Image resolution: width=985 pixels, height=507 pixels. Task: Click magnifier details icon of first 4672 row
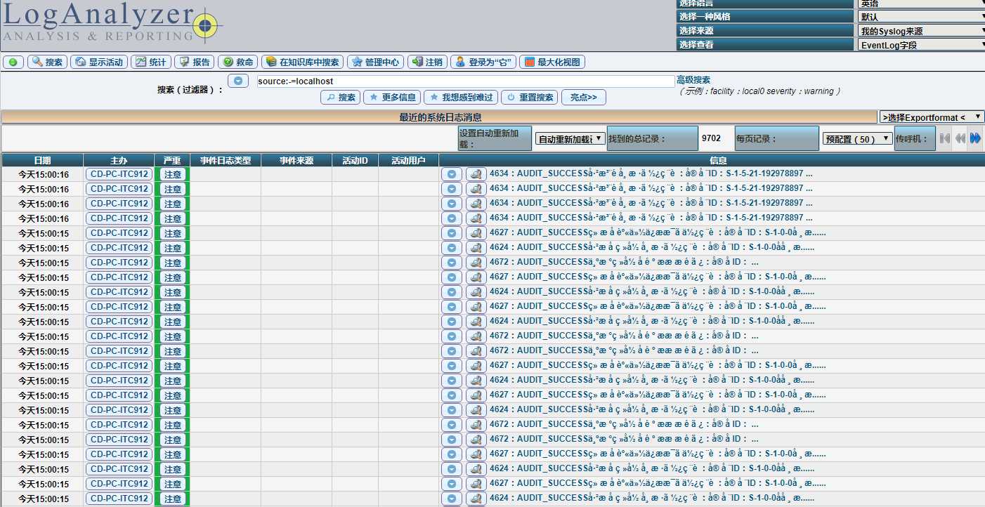tap(476, 263)
